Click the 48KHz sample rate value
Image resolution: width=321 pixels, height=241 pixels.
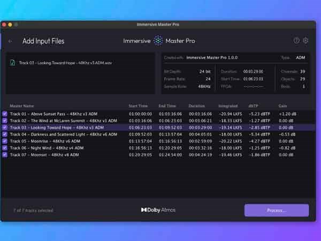[x=204, y=86]
